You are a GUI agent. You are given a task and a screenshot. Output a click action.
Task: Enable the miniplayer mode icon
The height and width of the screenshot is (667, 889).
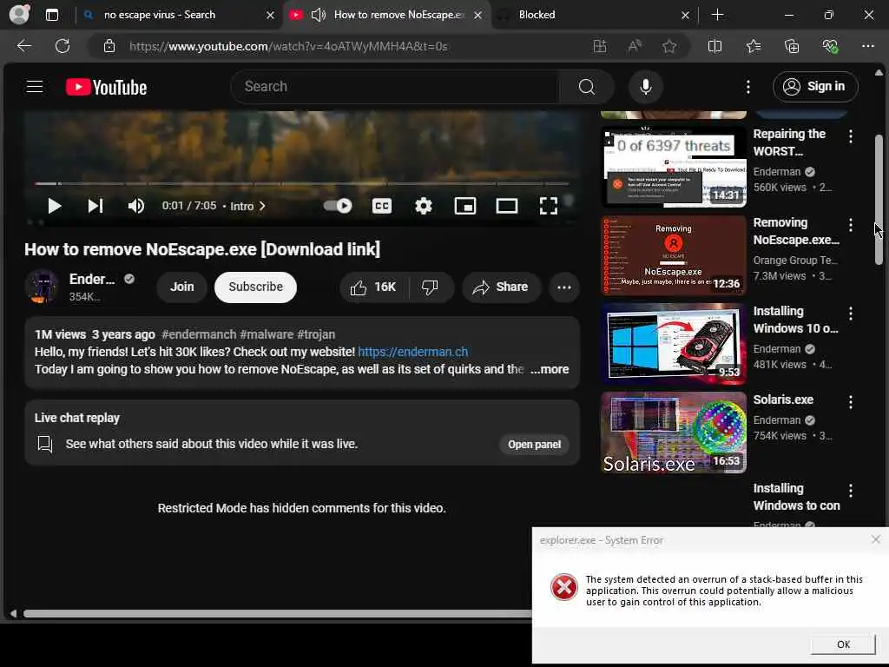click(x=465, y=206)
